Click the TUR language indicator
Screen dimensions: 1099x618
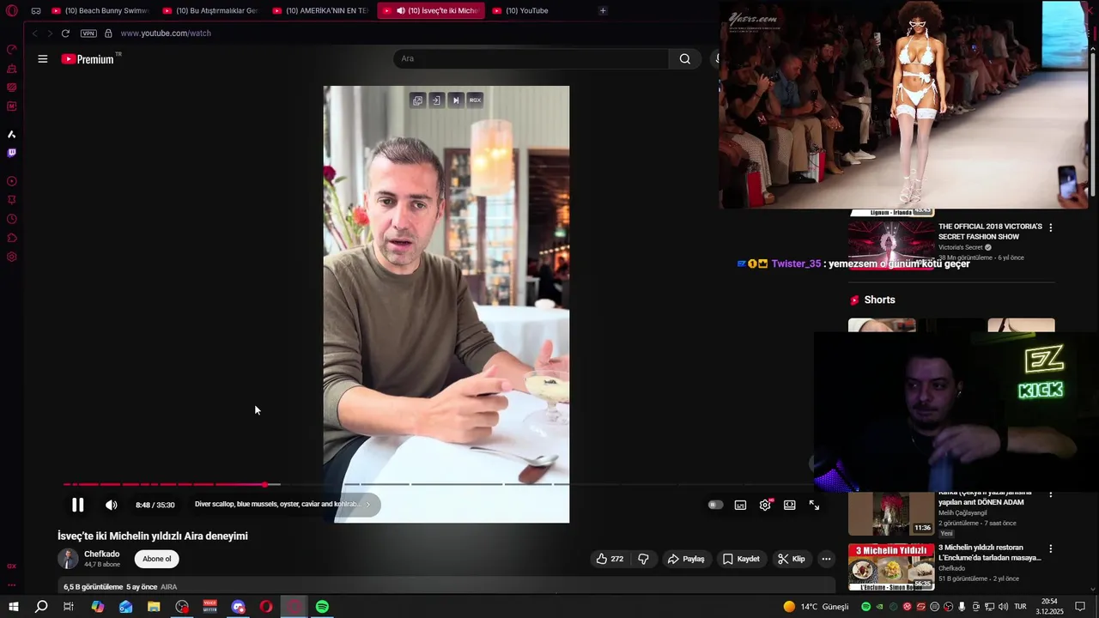coord(1020,607)
